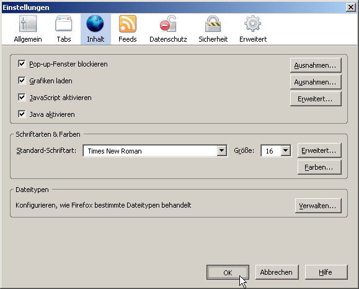Click Verwalten for Dateitypen

318,206
